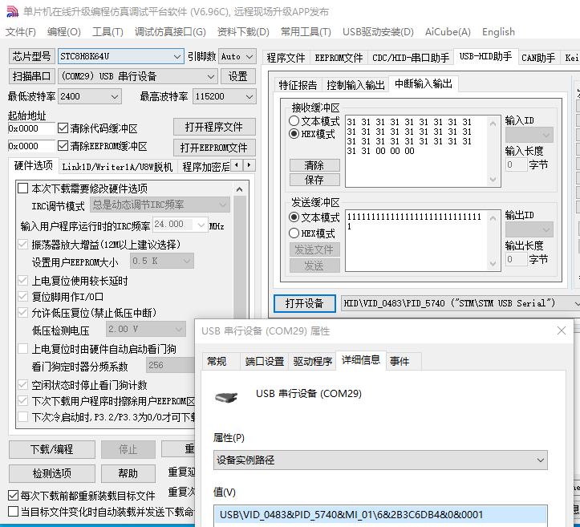Click right arrow to see more option tabs
The height and width of the screenshot is (527, 580).
coord(249,165)
